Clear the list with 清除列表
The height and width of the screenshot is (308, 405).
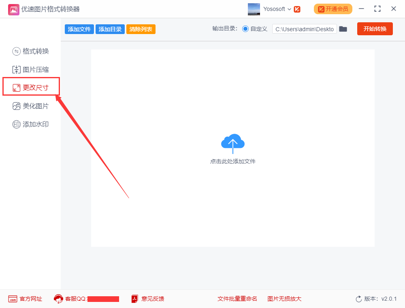(141, 29)
